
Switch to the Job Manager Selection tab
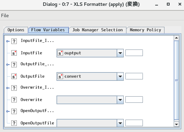point(98,30)
